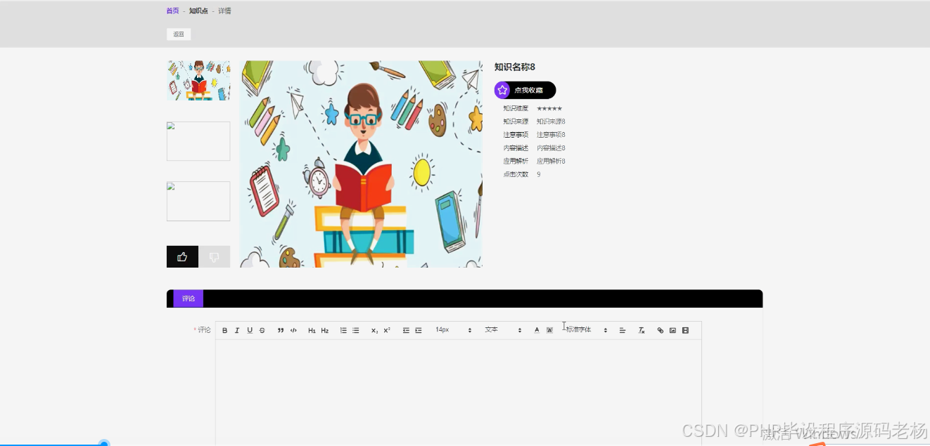The height and width of the screenshot is (446, 930).
Task: Open the 首页 breadcrumb link
Action: pos(172,11)
